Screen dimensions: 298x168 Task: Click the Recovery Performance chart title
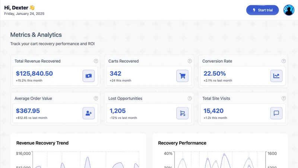[182, 143]
